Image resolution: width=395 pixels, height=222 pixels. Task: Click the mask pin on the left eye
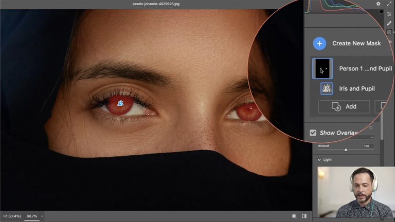(120, 103)
